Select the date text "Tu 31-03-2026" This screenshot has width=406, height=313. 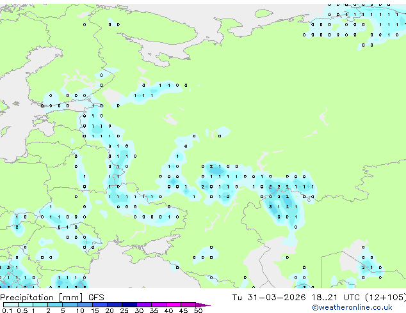(x=269, y=298)
